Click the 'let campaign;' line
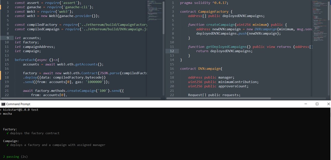This screenshot has width=331, height=160. (28, 51)
